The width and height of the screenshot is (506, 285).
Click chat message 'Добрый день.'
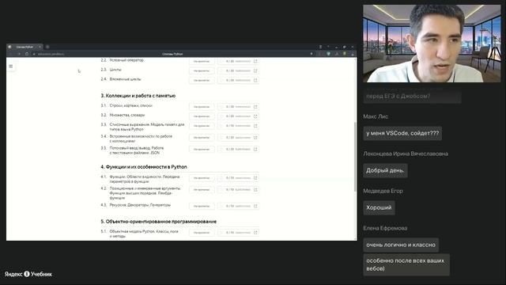[385, 170]
